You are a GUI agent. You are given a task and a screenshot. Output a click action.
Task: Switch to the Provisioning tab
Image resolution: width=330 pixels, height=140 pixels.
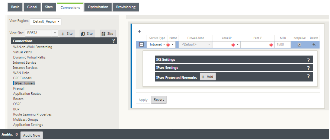click(126, 7)
